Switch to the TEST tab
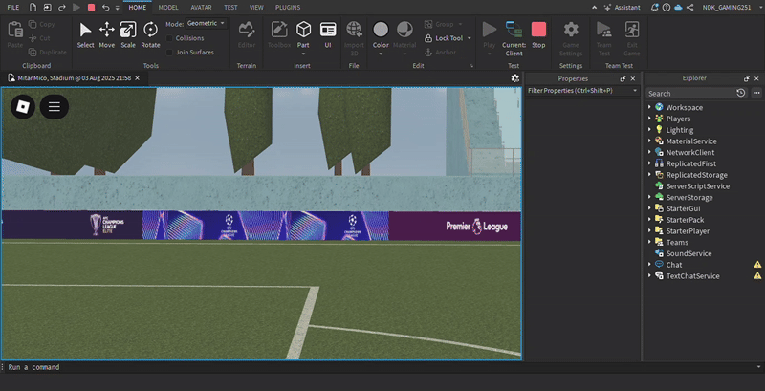Screen dimensions: 765x391 [230, 8]
